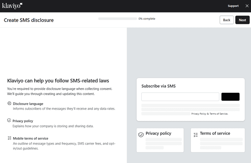Click the Subscribe via SMS heading
251x163 pixels.
pos(158,86)
